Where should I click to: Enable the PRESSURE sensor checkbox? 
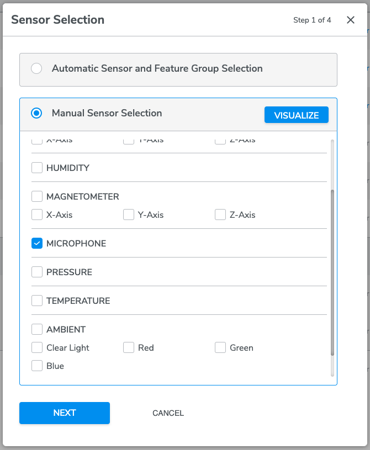pos(37,272)
